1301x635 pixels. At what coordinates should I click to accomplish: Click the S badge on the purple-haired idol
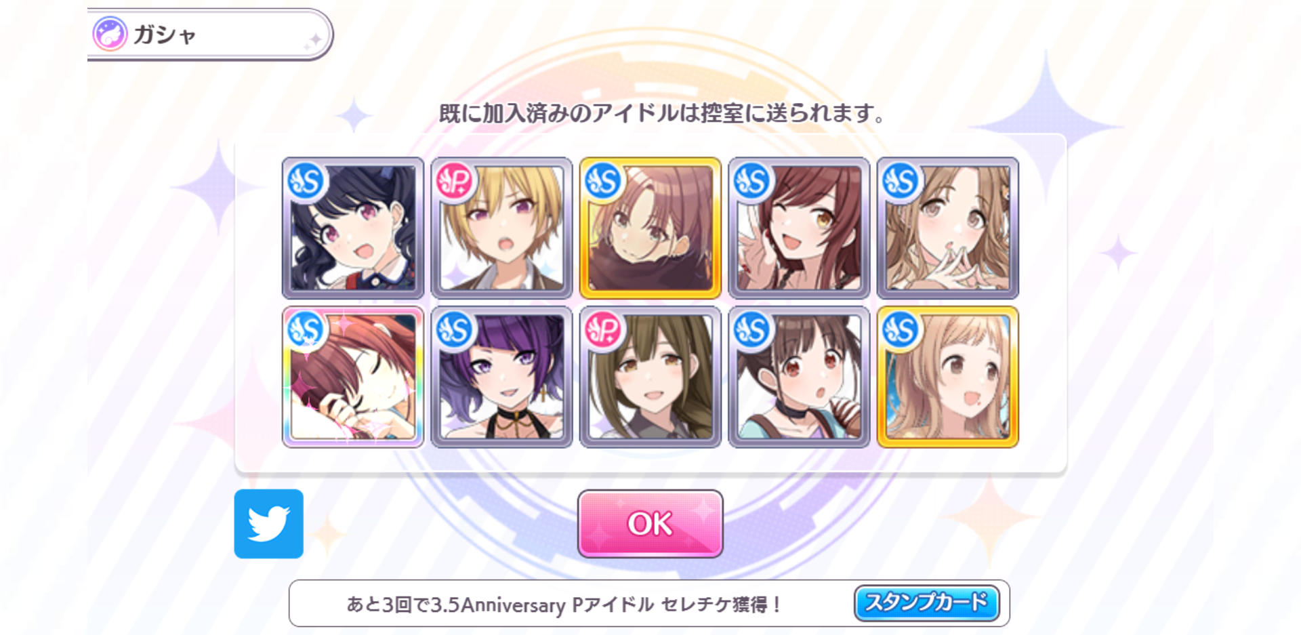click(455, 330)
